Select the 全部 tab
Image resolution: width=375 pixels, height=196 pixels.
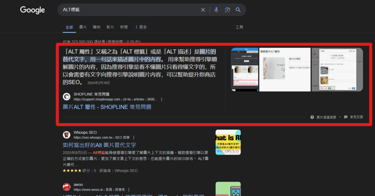(x=69, y=27)
